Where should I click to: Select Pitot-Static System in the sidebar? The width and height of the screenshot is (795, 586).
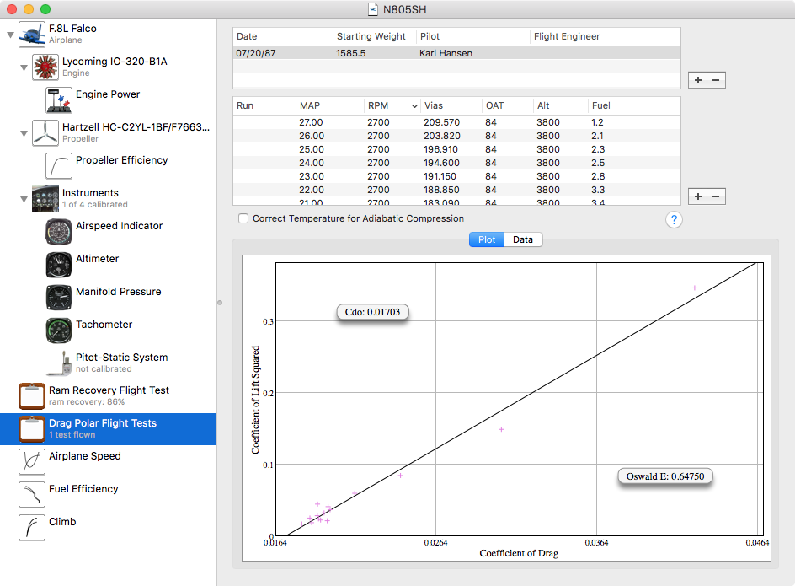[108, 363]
